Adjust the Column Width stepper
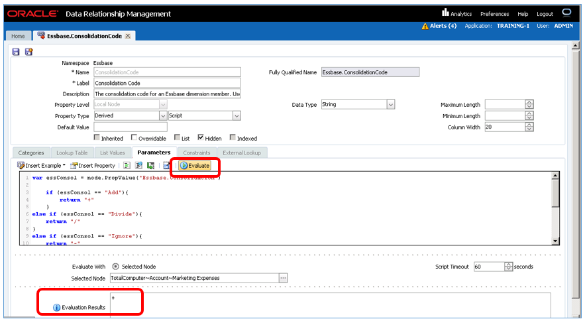The image size is (585, 321). tap(529, 127)
